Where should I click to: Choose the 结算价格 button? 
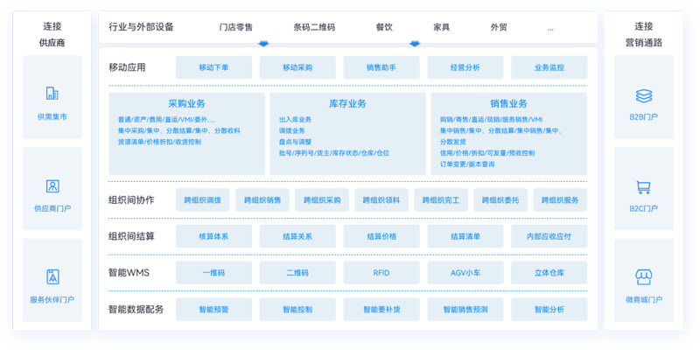click(x=381, y=236)
